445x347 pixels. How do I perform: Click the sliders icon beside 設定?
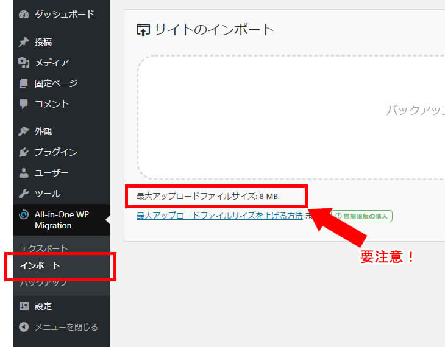coord(24,306)
